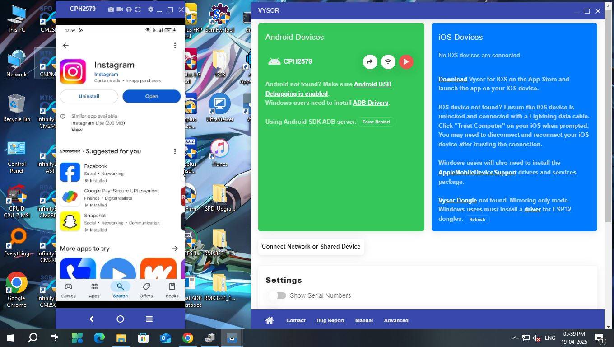Open the Google Chrome desktop shortcut

click(16, 291)
